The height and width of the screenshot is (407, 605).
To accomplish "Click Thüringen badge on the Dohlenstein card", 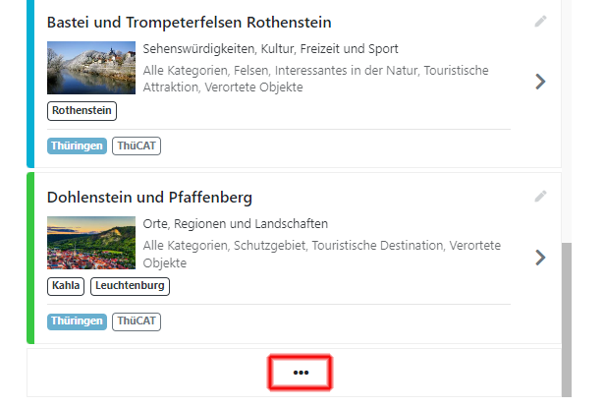I will point(77,321).
